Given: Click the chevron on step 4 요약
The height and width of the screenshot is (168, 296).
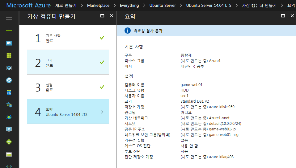Looking at the screenshot, I should pos(102,112).
